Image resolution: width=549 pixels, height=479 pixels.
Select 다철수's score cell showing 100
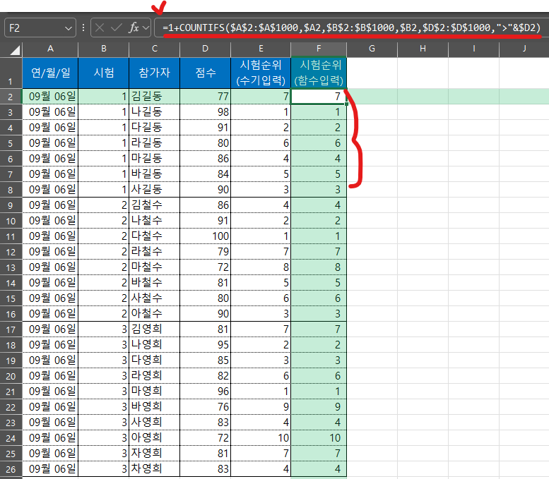point(205,236)
